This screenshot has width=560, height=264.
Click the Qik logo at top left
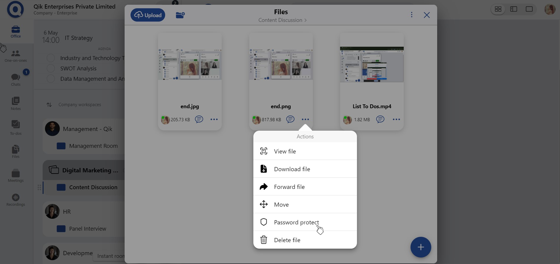15,9
